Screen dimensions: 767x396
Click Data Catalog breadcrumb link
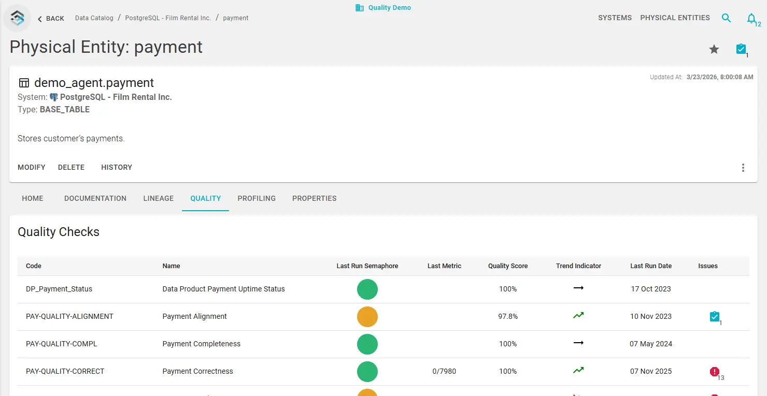point(94,18)
